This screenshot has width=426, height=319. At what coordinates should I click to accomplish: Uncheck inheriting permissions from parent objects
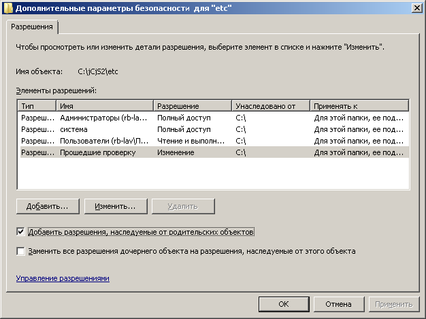point(21,232)
